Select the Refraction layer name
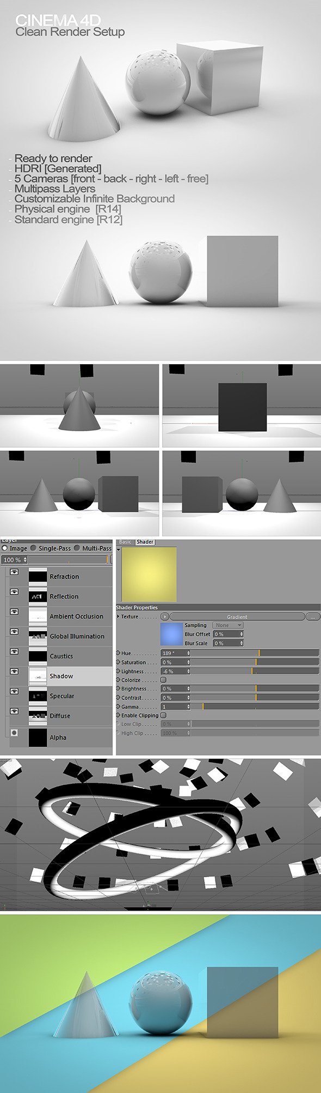Viewport: 321px width, 1093px height. click(x=64, y=576)
